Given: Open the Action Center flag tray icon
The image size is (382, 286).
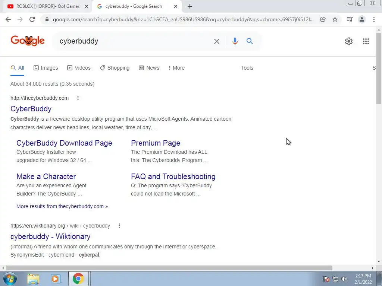Looking at the screenshot, I should click(x=326, y=279).
